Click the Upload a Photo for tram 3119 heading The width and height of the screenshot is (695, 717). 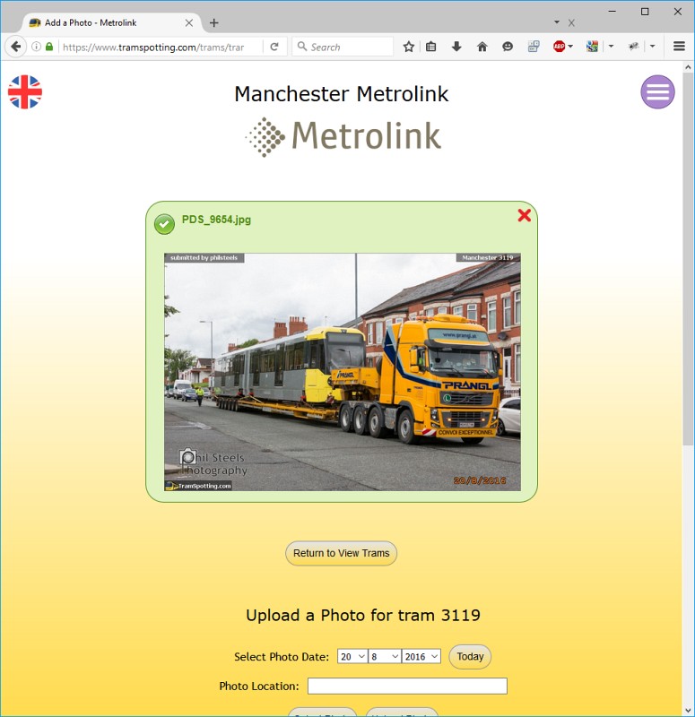coord(363,615)
